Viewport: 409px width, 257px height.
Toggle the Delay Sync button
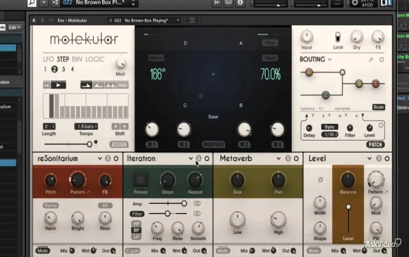tap(330, 127)
